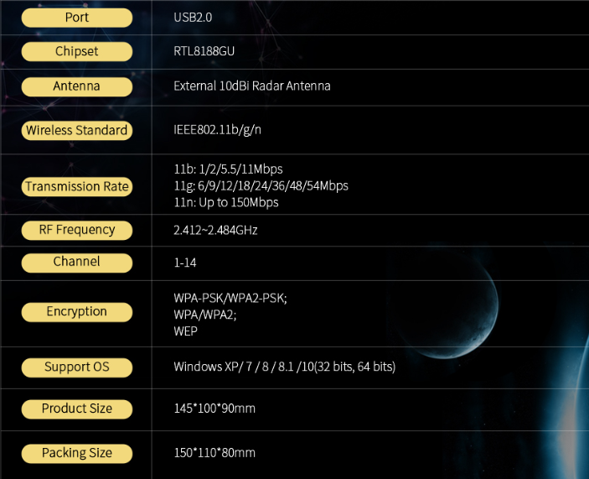The height and width of the screenshot is (479, 589).
Task: Select the Encryption label pill
Action: tap(76, 312)
